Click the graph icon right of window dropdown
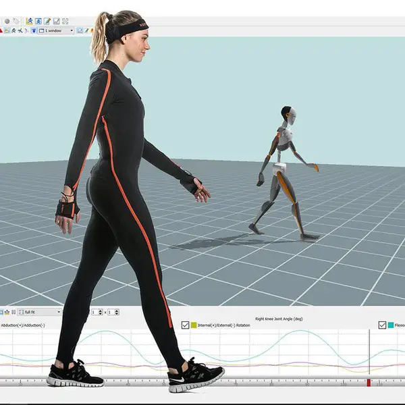This screenshot has width=405, height=405. [80, 31]
